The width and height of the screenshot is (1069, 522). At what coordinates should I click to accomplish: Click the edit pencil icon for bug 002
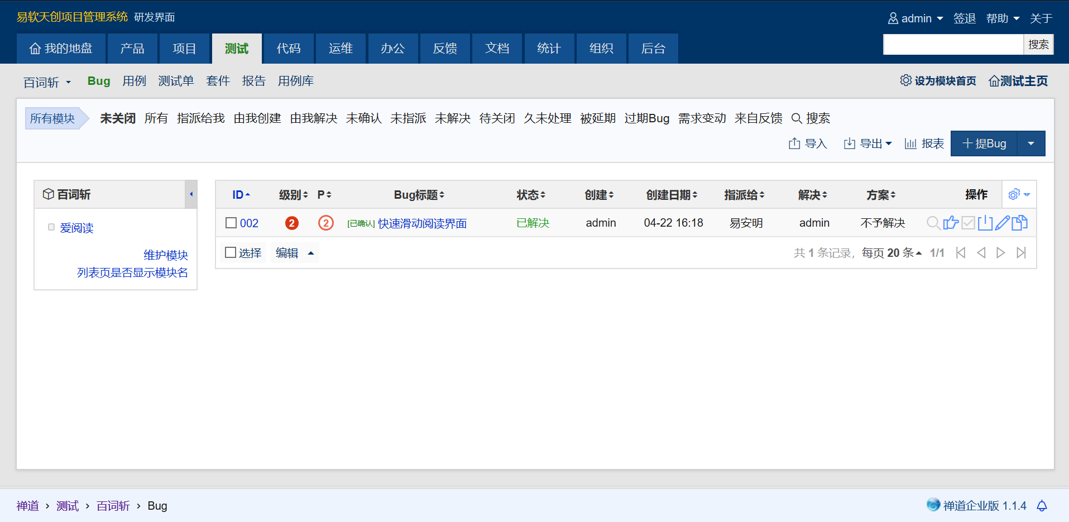[1003, 223]
